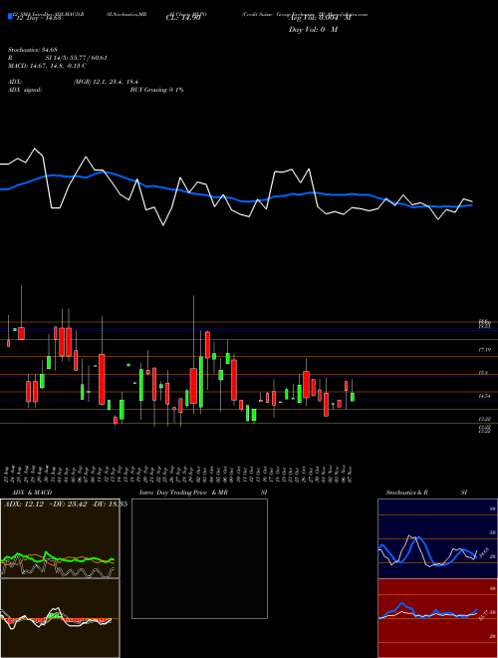
Task: Click the empty intraday trading price panel
Action: click(199, 558)
